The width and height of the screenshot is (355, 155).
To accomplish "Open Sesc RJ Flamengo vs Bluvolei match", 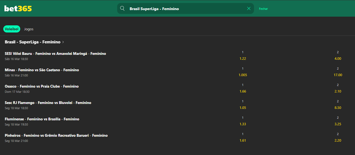I will 48,103.
